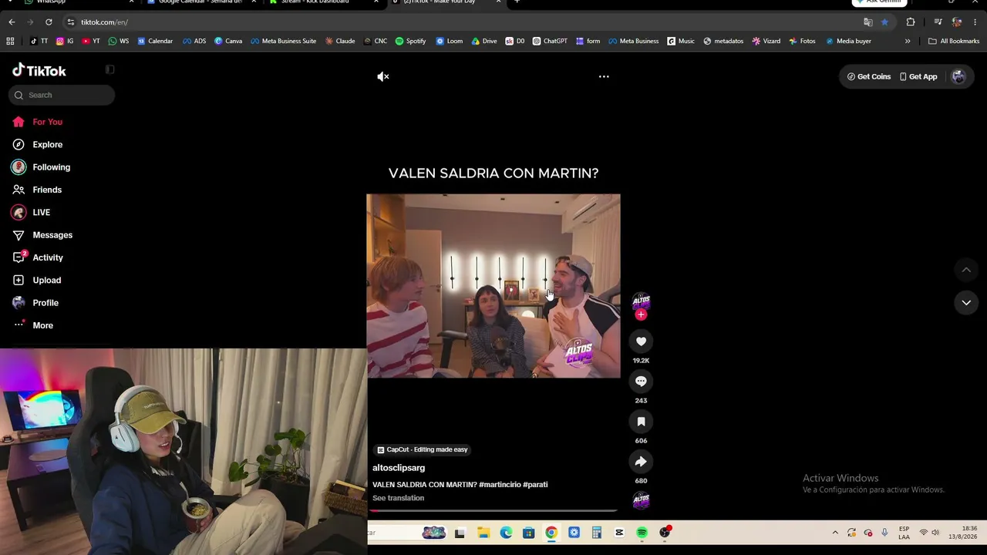Click the #martincirio hashtag
Screen dimensions: 987x555
pos(500,485)
